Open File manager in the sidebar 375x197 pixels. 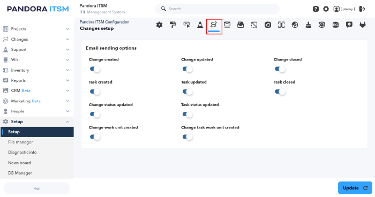[20, 142]
